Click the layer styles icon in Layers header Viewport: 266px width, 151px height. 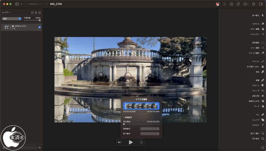pyautogui.click(x=36, y=12)
